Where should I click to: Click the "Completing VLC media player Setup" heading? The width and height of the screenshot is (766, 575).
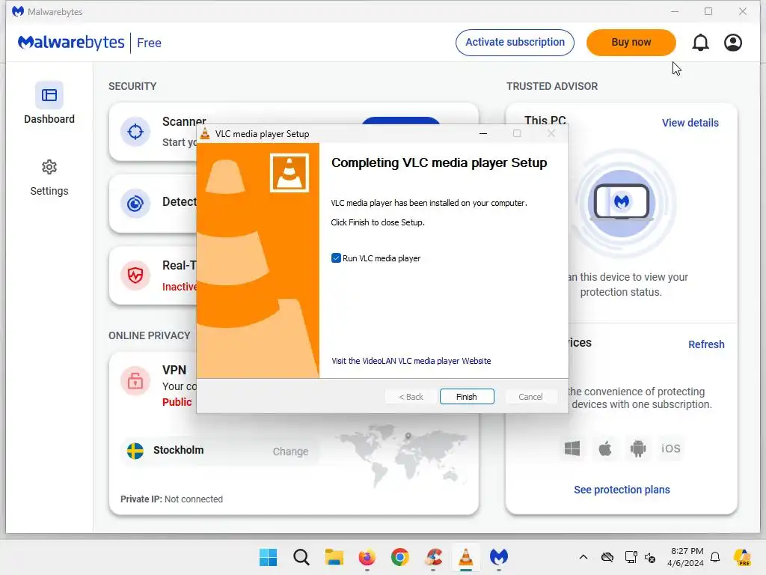point(438,162)
